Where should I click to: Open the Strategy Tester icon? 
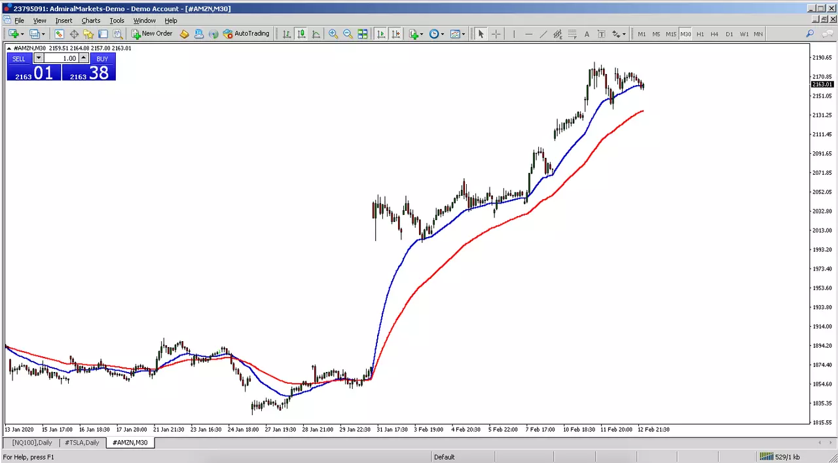(x=117, y=34)
